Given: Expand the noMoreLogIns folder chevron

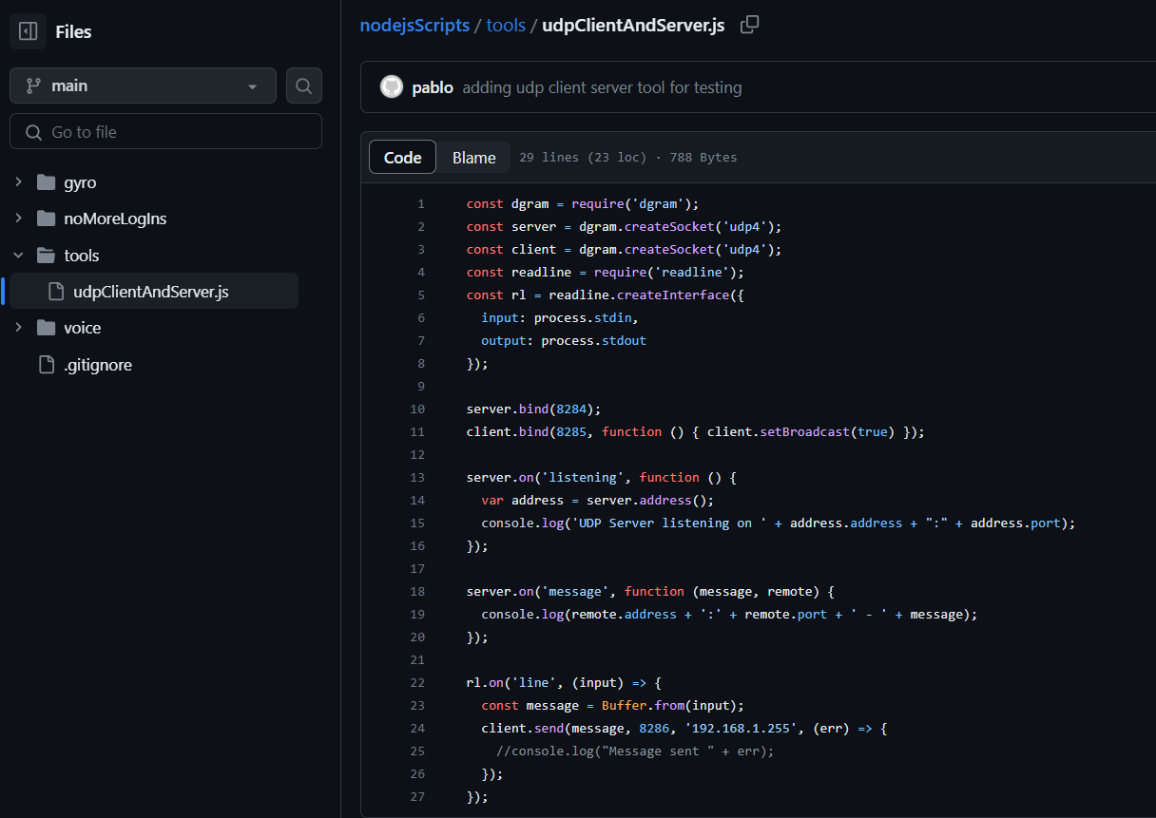Looking at the screenshot, I should pos(18,219).
